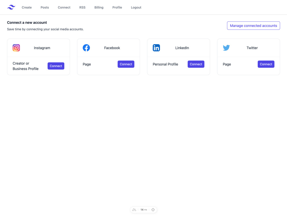287x215 pixels.
Task: Click the 'Page' label under Facebook
Action: (x=87, y=64)
